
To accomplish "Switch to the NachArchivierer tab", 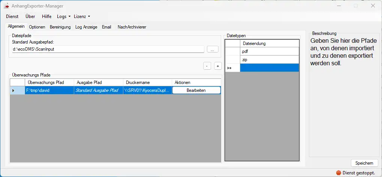I will (x=132, y=27).
